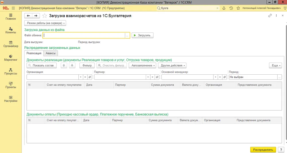
Task: Open the Процессы section in sidebar
Action: [11, 72]
